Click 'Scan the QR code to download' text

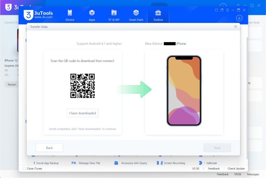point(82,61)
